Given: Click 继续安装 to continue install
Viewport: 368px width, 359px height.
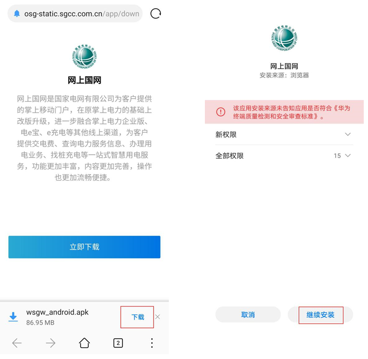Looking at the screenshot, I should click(x=321, y=314).
